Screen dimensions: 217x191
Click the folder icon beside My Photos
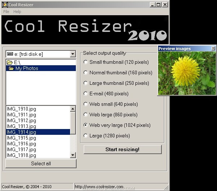[x=11, y=68]
